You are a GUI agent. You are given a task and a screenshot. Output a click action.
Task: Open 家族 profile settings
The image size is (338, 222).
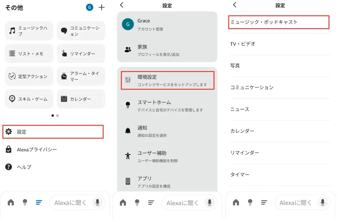coord(167,50)
